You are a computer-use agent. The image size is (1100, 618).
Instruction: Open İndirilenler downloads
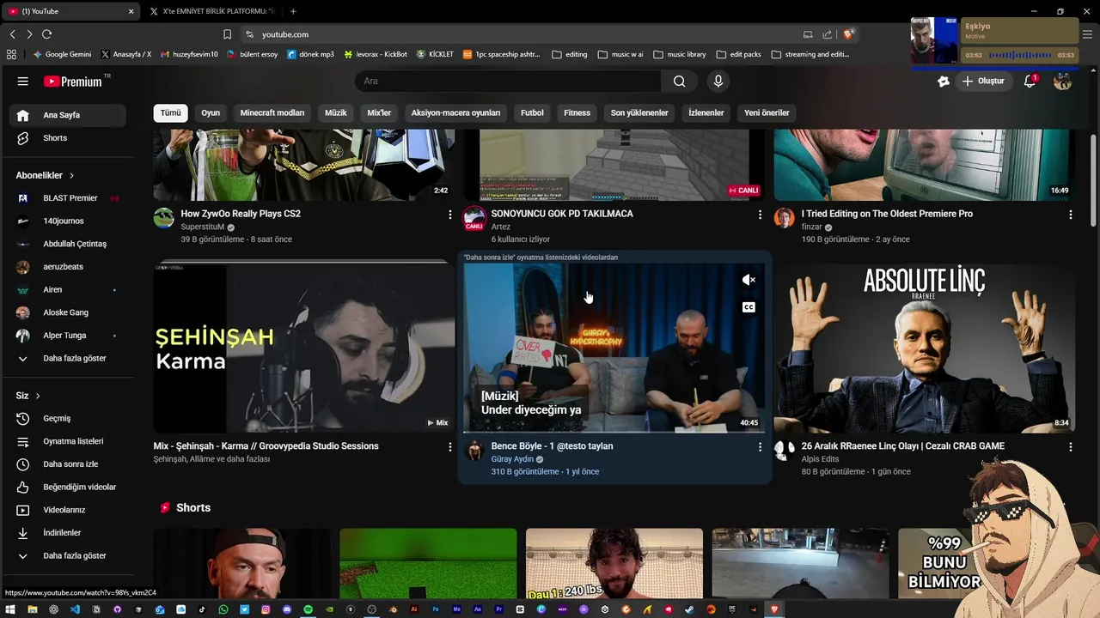pyautogui.click(x=68, y=533)
